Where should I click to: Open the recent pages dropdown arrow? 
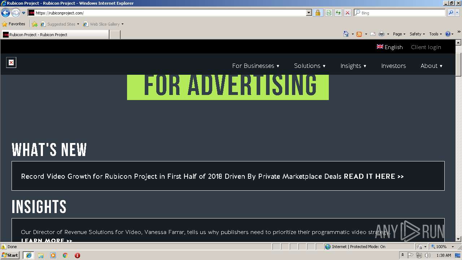point(24,13)
